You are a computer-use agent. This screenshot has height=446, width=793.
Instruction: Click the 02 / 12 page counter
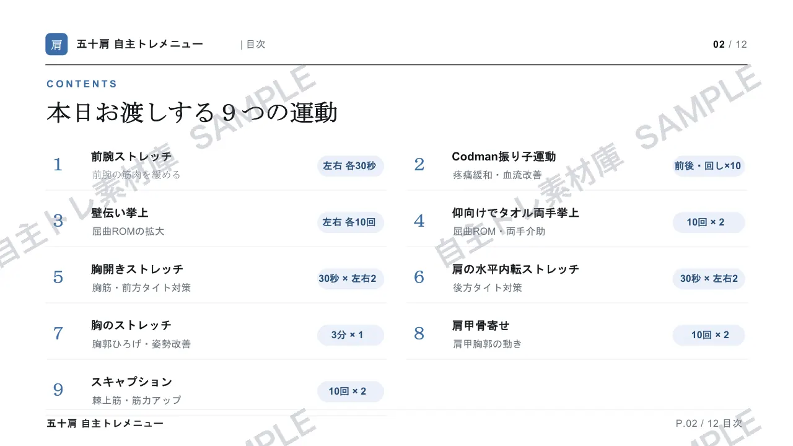click(730, 45)
